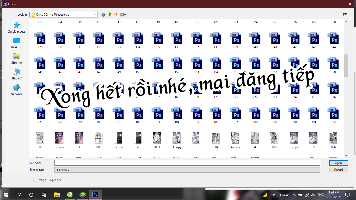Go to the Desktop location
This screenshot has width=356, height=200.
[16, 43]
